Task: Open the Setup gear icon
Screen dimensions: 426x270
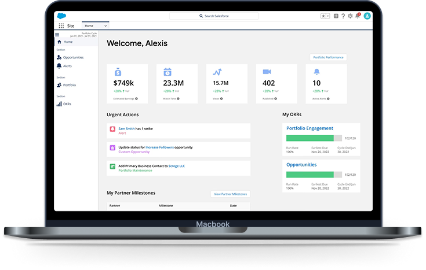Action: [x=350, y=16]
